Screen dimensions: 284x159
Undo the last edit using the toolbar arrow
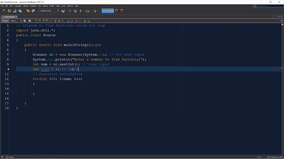point(28,11)
